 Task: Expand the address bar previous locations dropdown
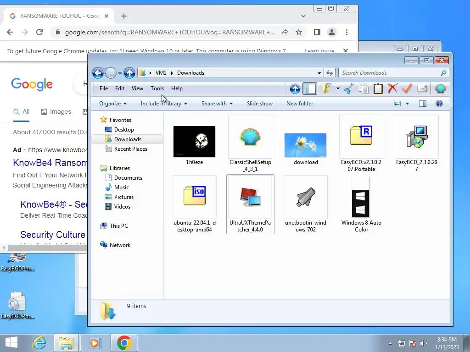(x=319, y=73)
